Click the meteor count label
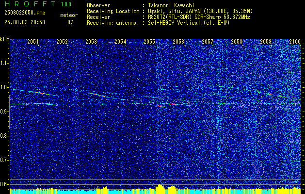The height and width of the screenshot is (194, 305). click(x=69, y=15)
